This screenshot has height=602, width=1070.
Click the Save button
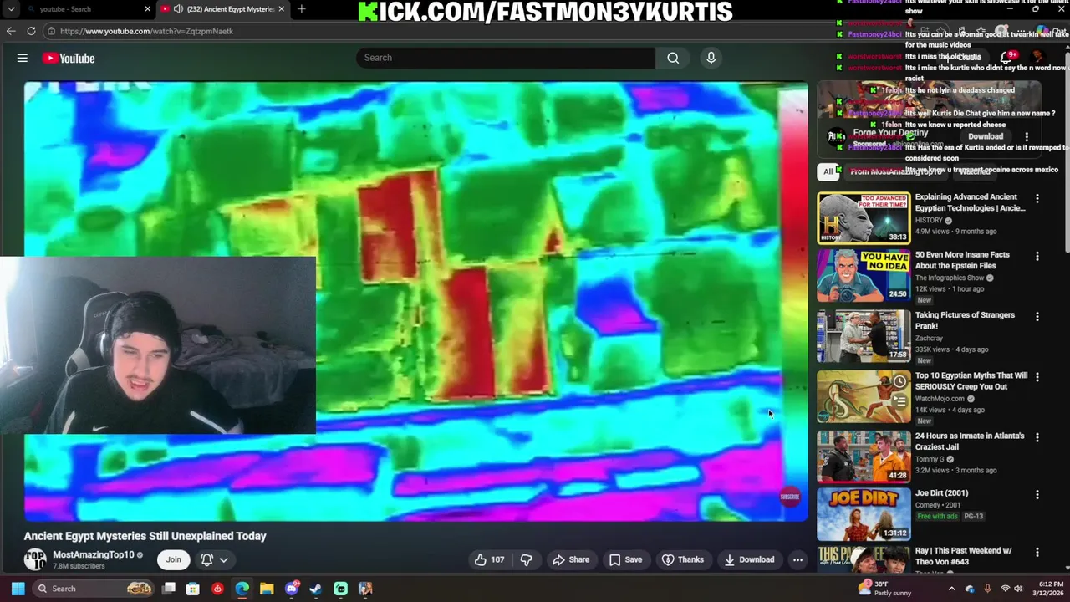[x=624, y=559]
